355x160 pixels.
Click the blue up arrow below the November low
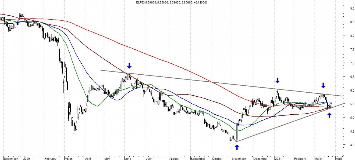coord(237,147)
